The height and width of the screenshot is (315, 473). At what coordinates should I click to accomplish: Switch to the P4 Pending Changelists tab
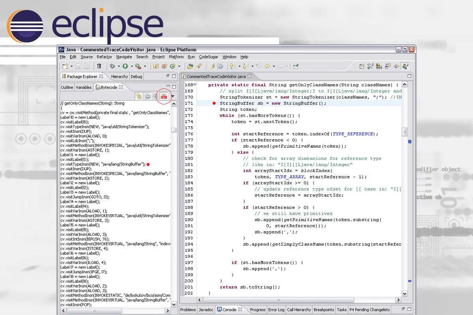coord(370,309)
